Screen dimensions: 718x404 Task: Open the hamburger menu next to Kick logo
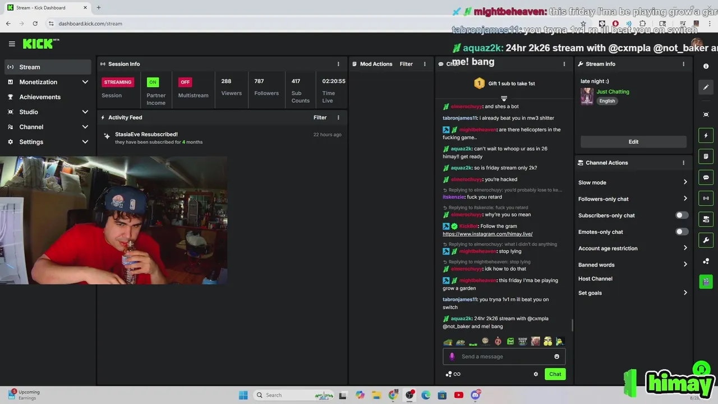pyautogui.click(x=12, y=44)
